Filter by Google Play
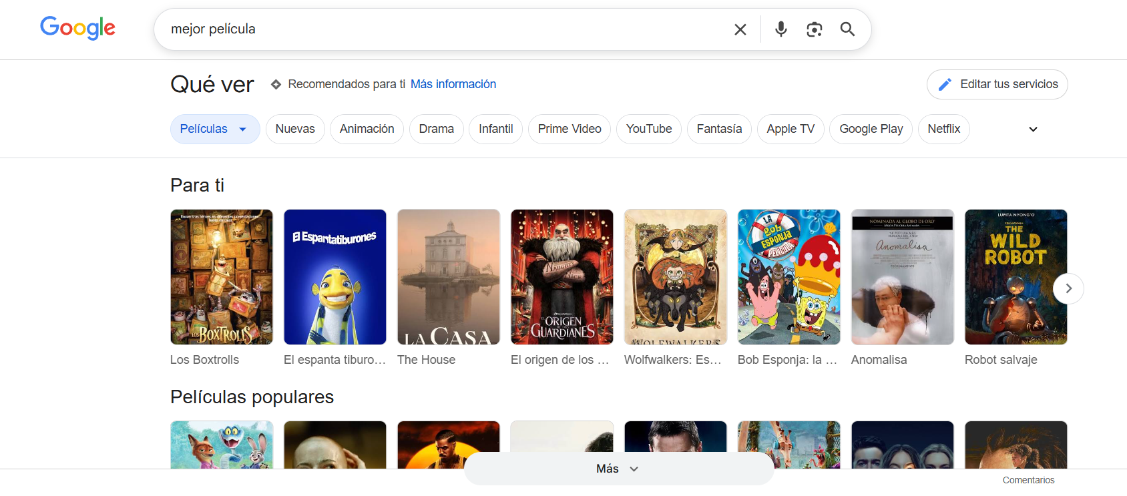The width and height of the screenshot is (1127, 496). click(871, 129)
